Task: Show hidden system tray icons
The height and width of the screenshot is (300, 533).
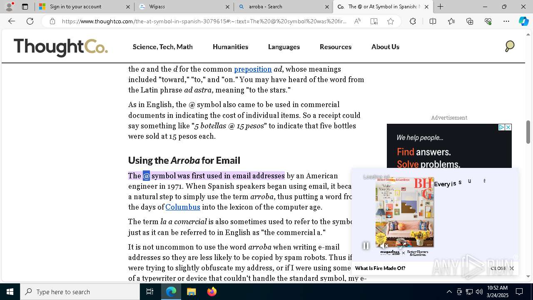Action: tap(449, 292)
